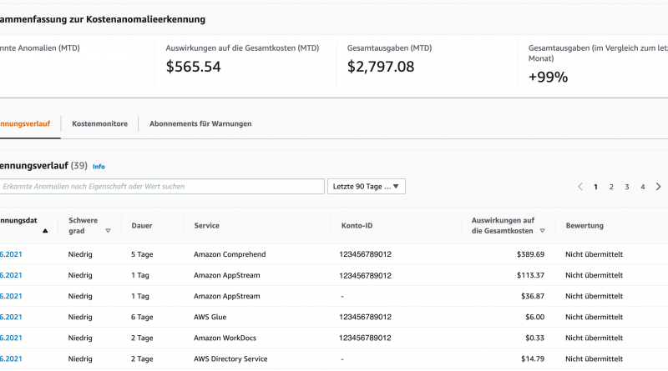Select the Erkennungsverlauf tab

point(25,123)
